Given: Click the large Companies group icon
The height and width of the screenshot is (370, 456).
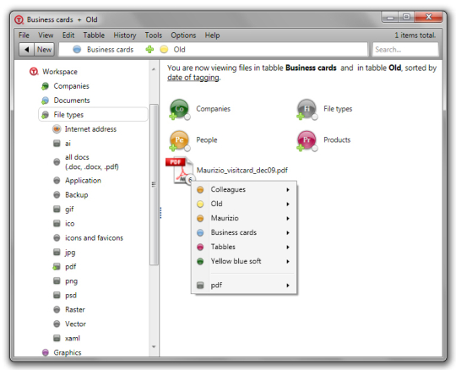Looking at the screenshot, I should click(x=179, y=109).
